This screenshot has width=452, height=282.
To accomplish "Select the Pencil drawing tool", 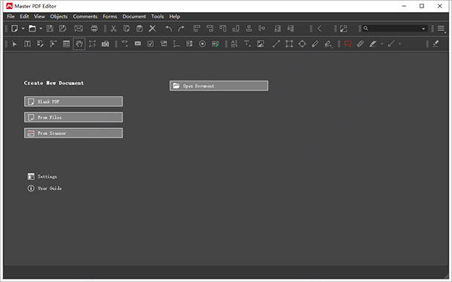I will pos(315,44).
